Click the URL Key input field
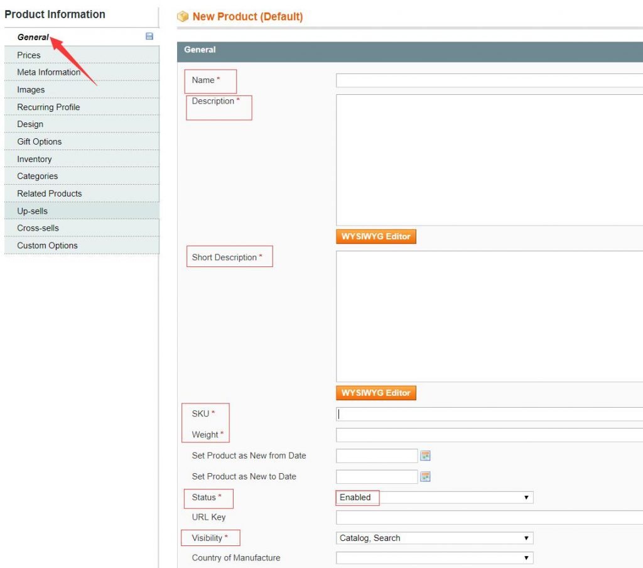This screenshot has height=568, width=643. click(489, 518)
